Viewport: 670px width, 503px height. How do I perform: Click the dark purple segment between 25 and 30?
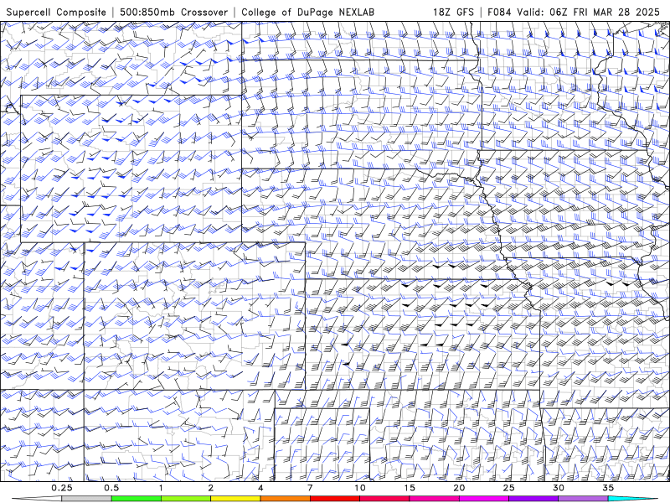pyautogui.click(x=533, y=499)
